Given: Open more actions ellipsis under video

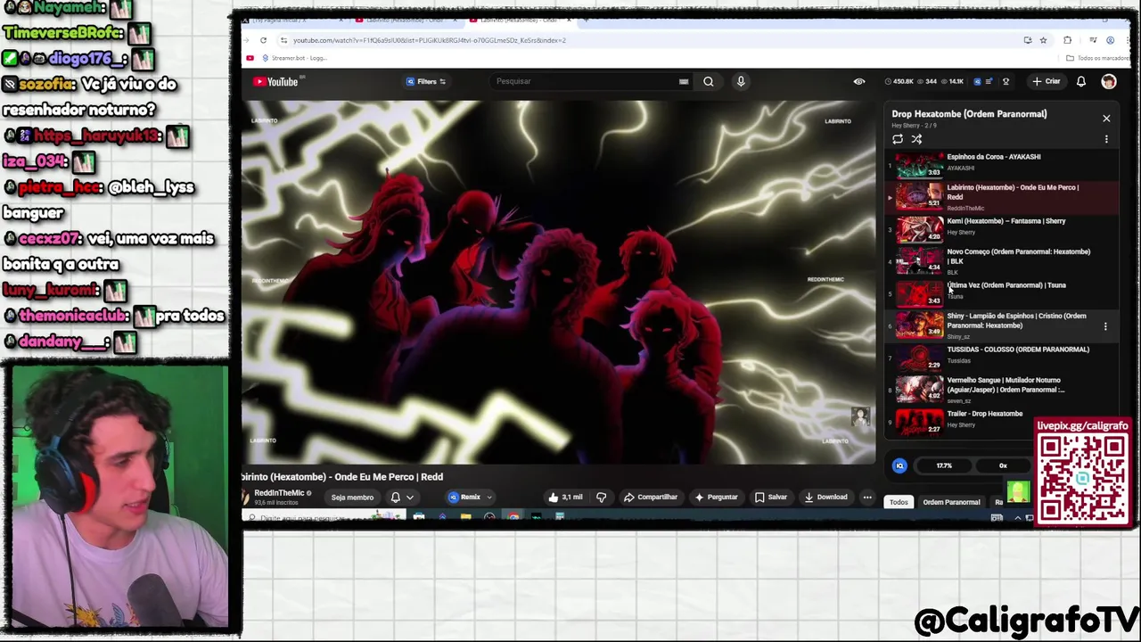Looking at the screenshot, I should pos(867,498).
